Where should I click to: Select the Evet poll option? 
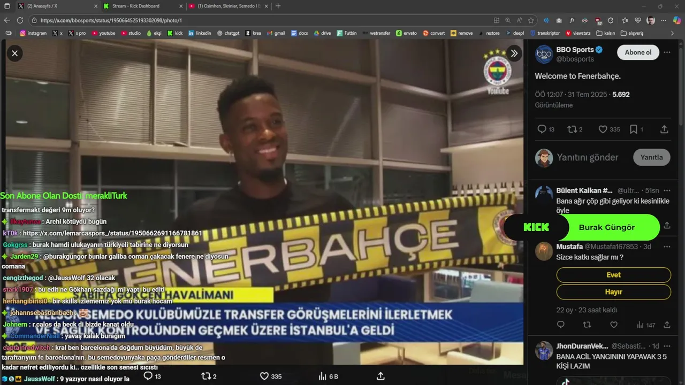pos(613,275)
